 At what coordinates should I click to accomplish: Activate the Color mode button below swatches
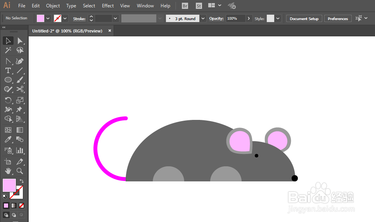6,205
